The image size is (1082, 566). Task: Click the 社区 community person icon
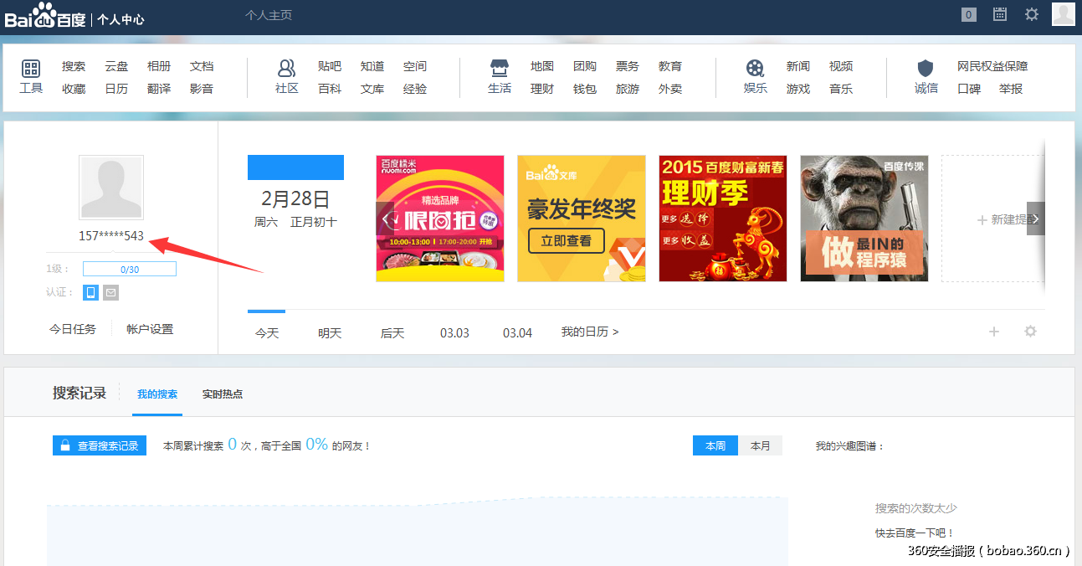[x=287, y=69]
